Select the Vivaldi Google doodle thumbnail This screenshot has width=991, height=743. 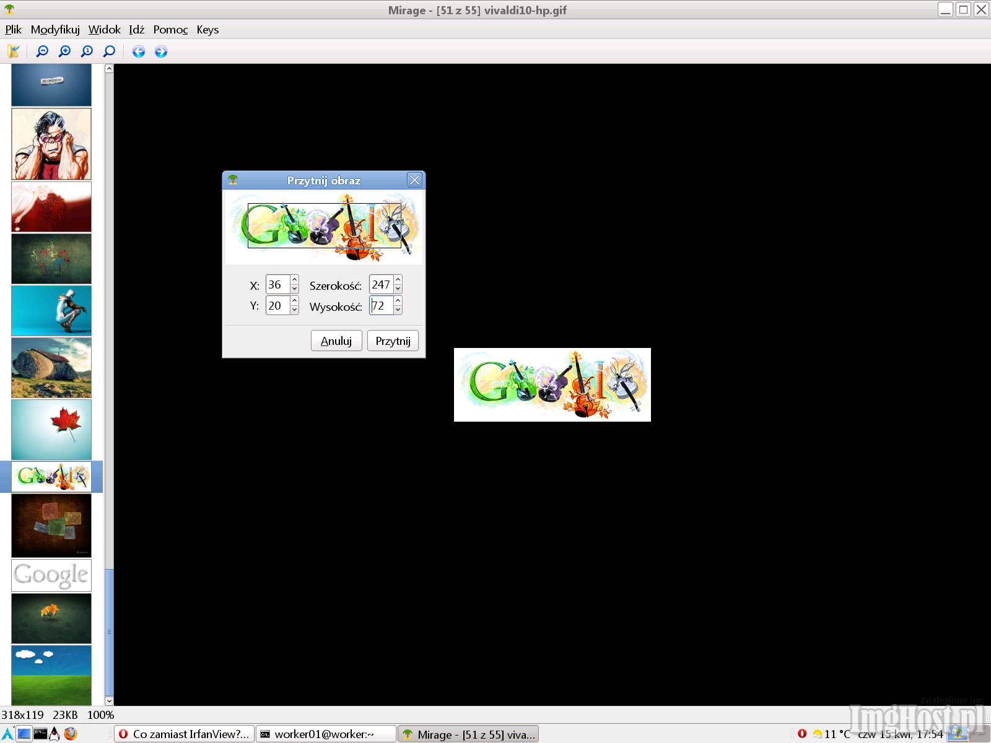tap(51, 477)
